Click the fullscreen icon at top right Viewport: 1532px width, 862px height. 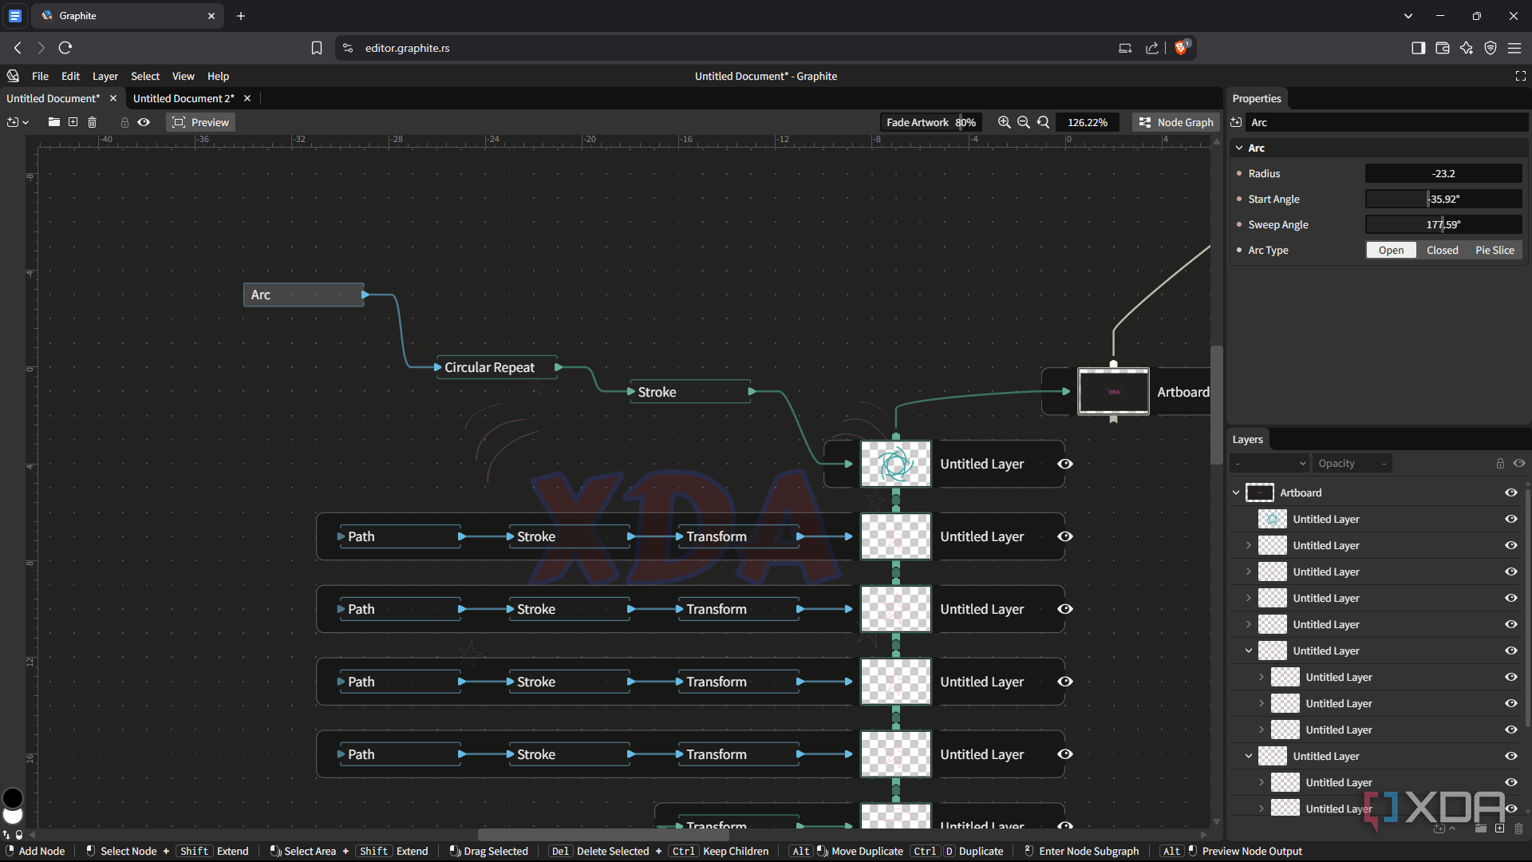[x=1520, y=76]
